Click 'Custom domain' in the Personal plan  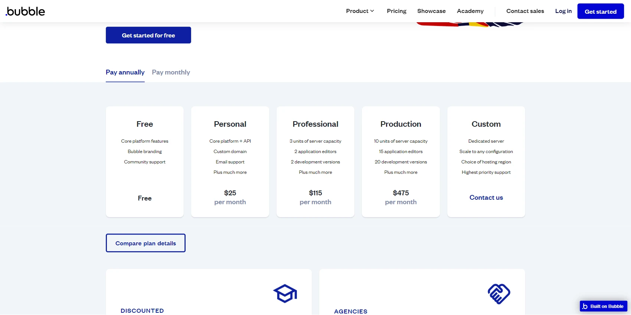tap(230, 152)
